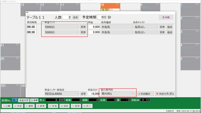Click the 全精算 button

(34, 100)
